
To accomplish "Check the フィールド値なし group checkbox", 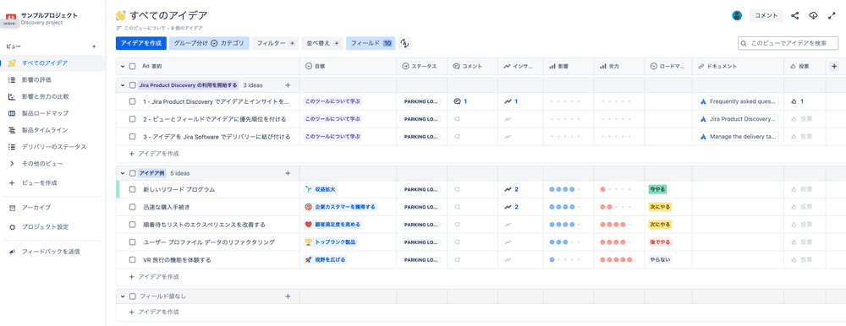I will pyautogui.click(x=132, y=296).
